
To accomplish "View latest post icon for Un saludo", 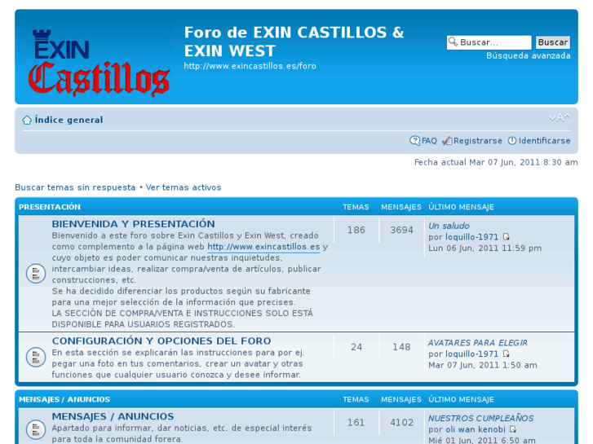I will (x=506, y=237).
